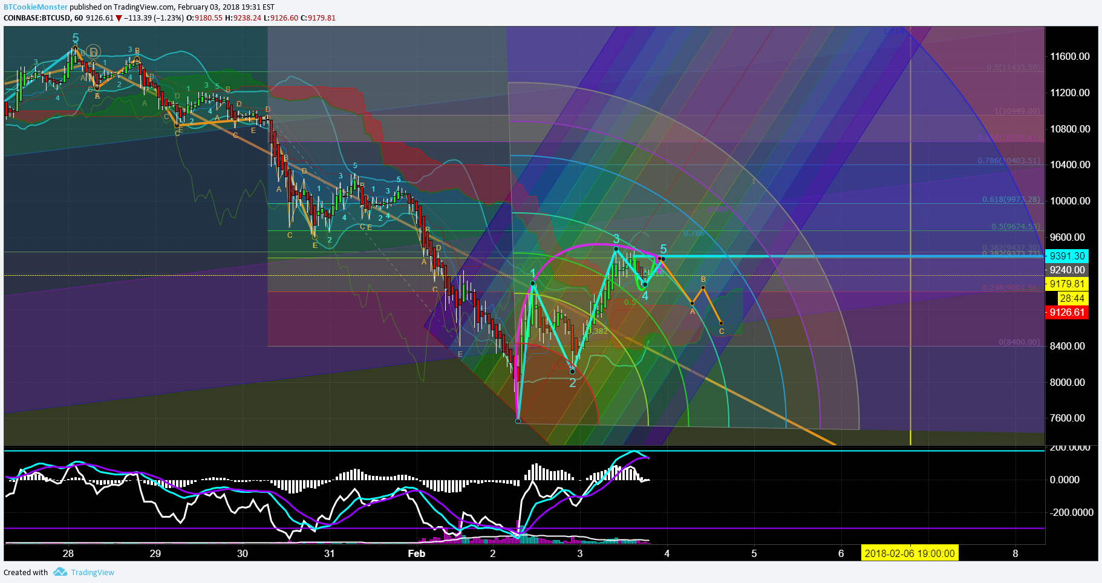Click the 8000.00 price axis label
Viewport: 1102px width, 583px height.
[x=1067, y=382]
